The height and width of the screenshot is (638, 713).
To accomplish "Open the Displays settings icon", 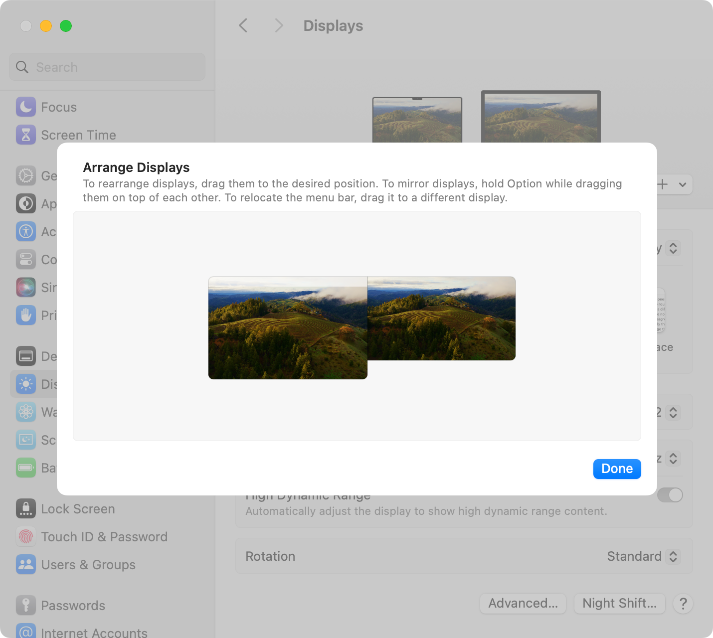I will [26, 384].
